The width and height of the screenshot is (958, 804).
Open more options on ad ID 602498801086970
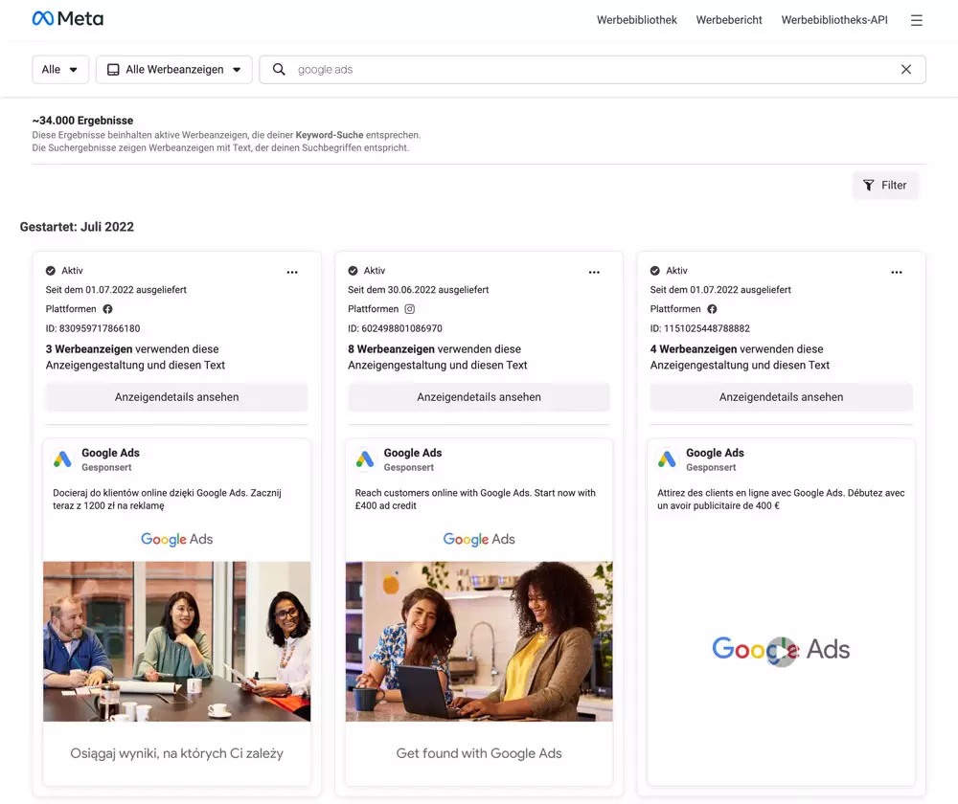point(594,272)
